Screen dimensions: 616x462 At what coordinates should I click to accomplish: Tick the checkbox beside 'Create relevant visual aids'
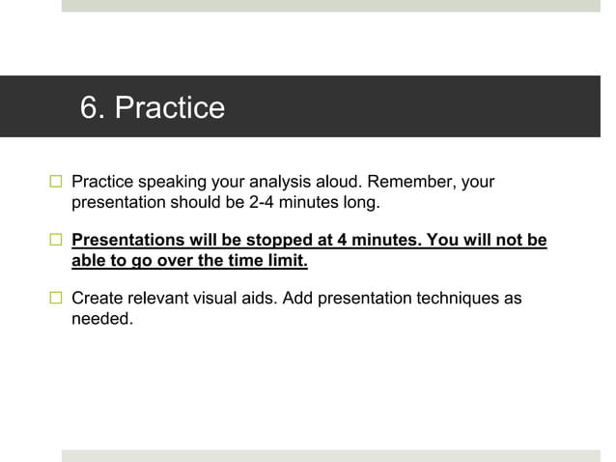point(56,298)
